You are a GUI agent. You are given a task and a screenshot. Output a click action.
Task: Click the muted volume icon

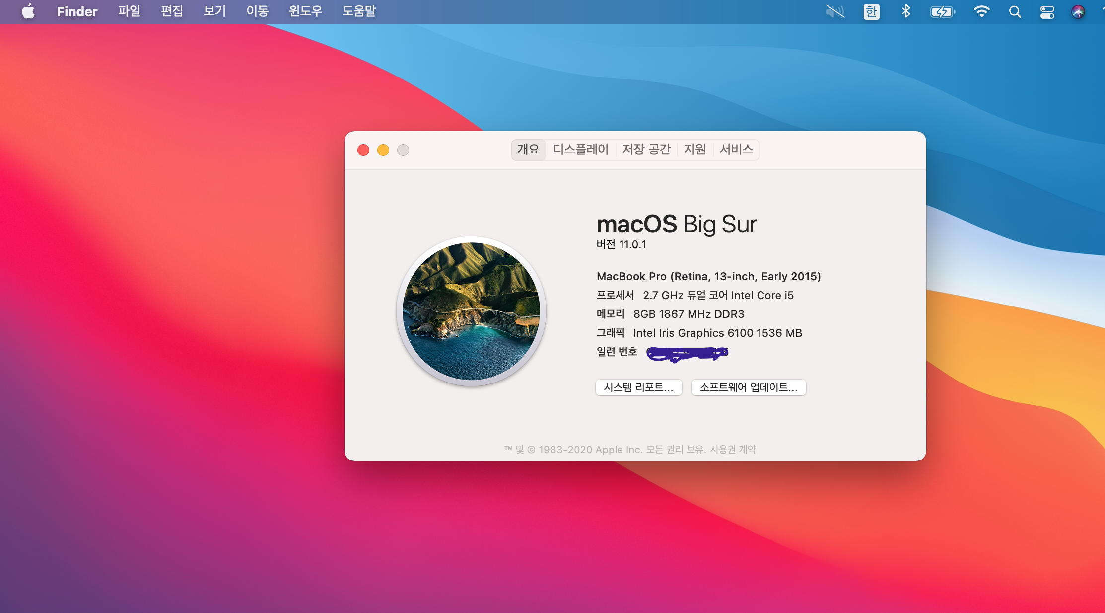(835, 11)
